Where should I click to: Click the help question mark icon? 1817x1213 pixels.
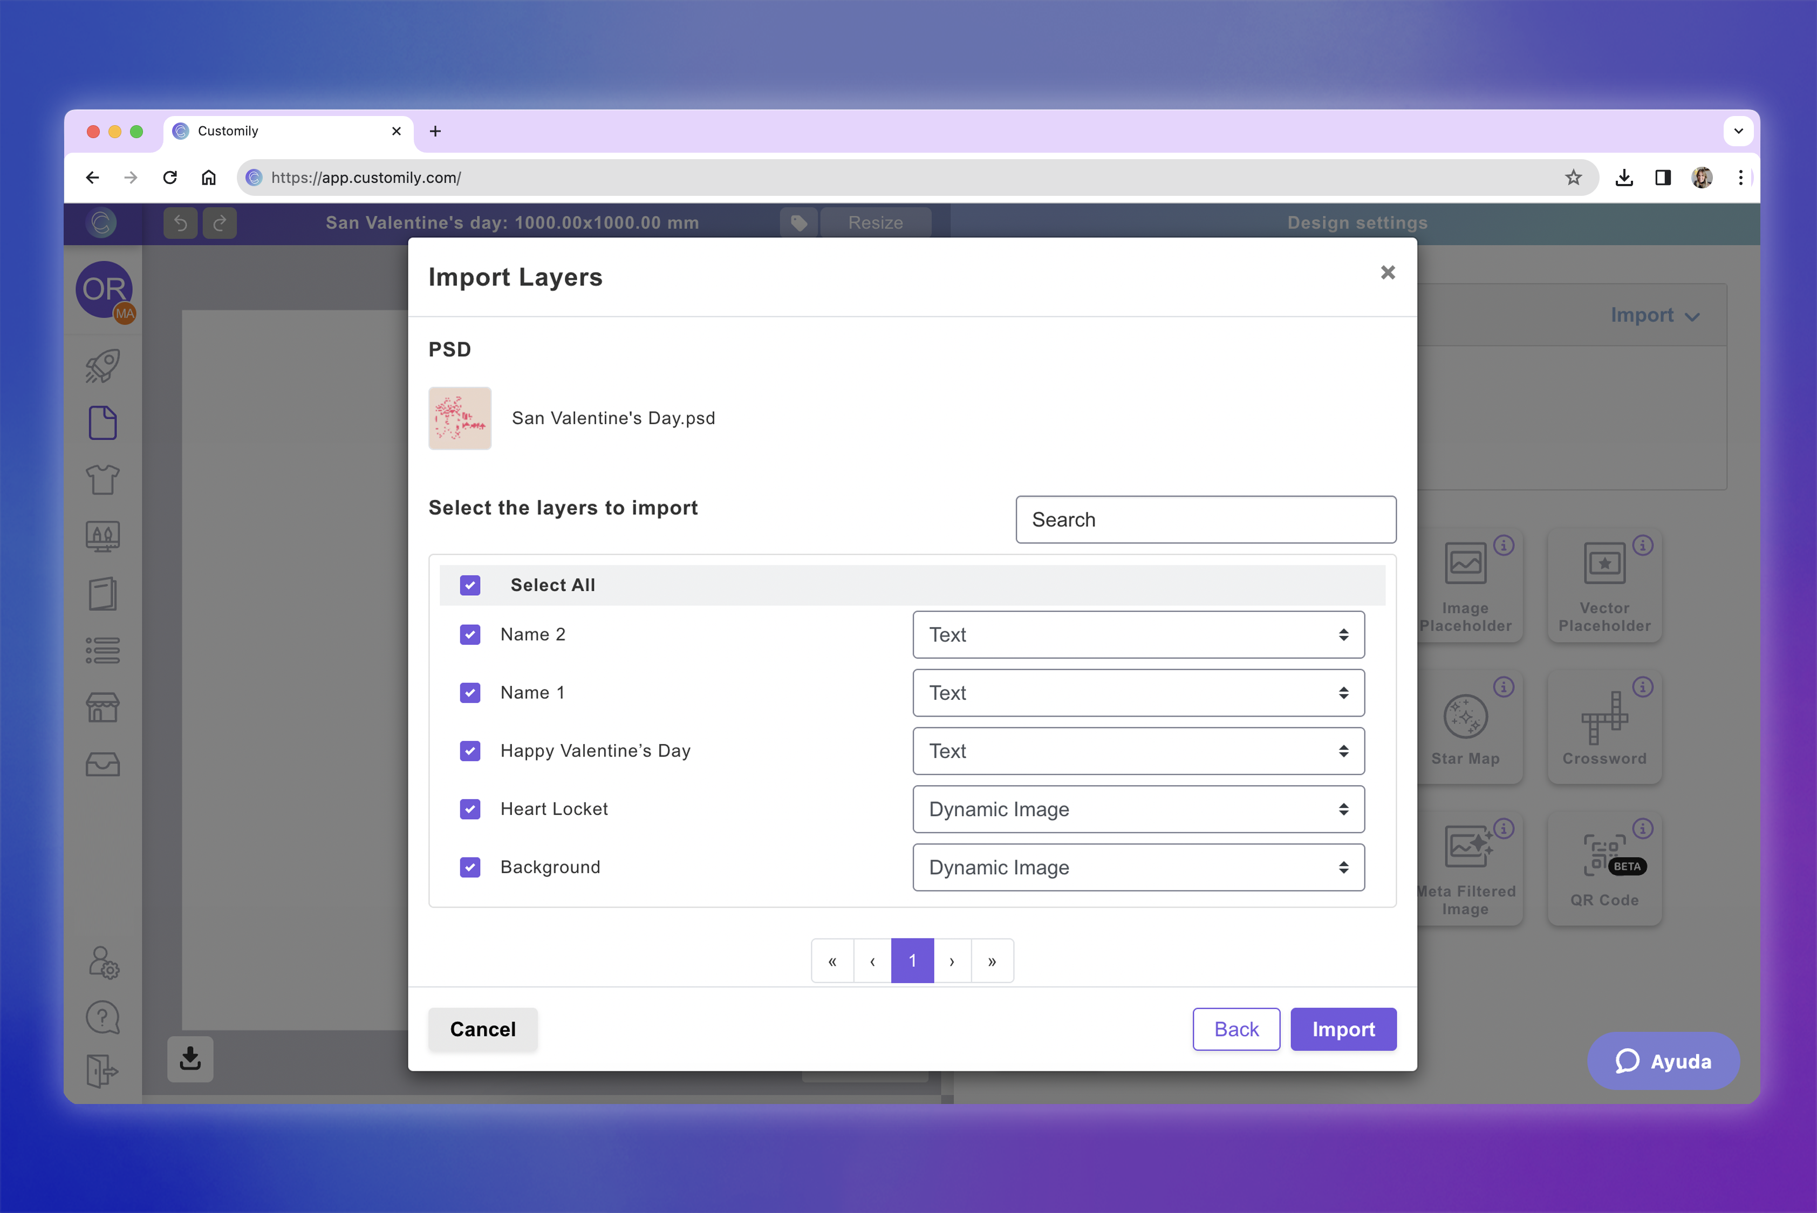[103, 1017]
